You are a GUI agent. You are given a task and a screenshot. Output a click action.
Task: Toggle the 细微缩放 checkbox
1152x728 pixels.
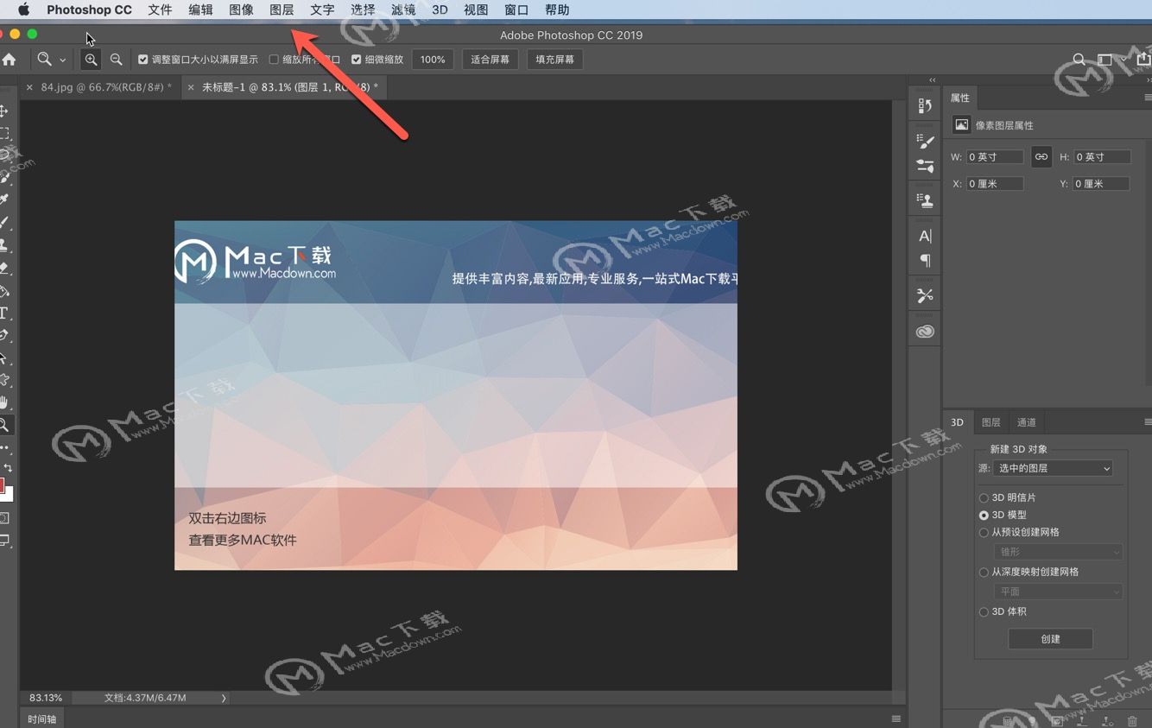click(356, 60)
